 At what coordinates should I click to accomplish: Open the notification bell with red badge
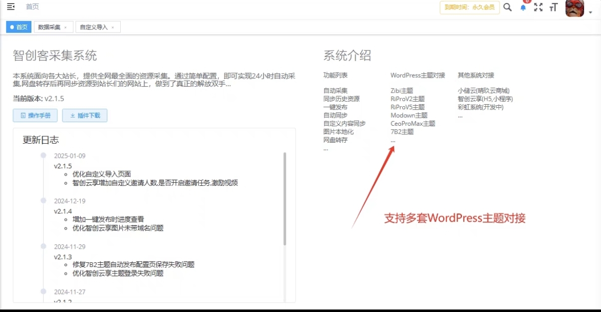[522, 8]
